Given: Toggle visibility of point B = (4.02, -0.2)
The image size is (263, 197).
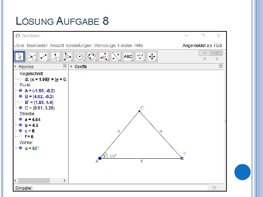Looking at the screenshot, I should click(20, 96).
